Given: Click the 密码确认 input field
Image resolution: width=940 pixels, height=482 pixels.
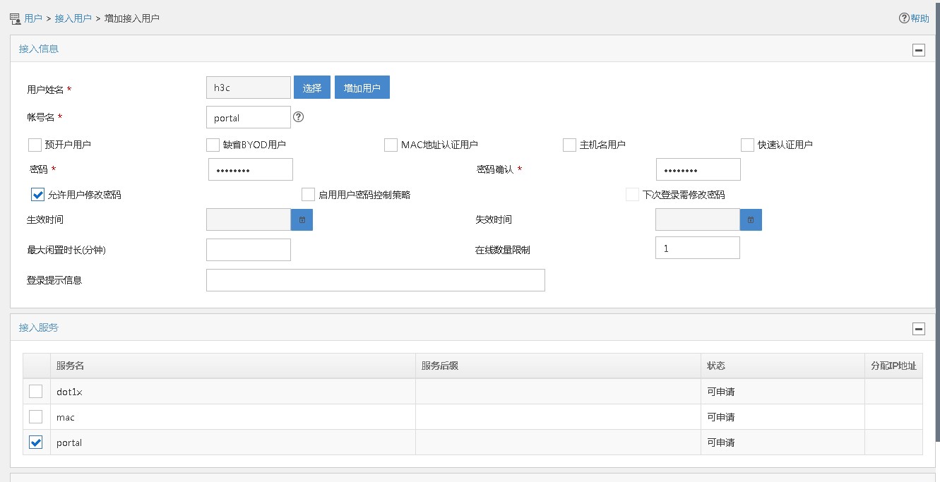Looking at the screenshot, I should (x=698, y=169).
